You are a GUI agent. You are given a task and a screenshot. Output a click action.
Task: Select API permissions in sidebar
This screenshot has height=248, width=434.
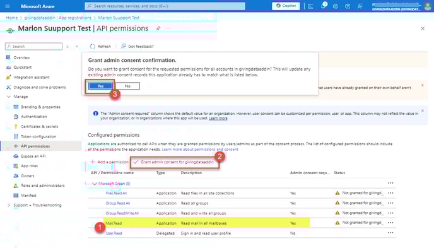35,146
